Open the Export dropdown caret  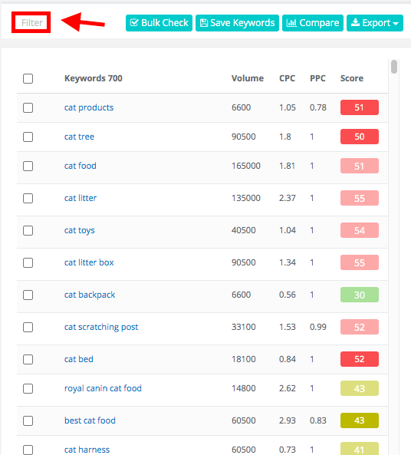click(x=396, y=24)
